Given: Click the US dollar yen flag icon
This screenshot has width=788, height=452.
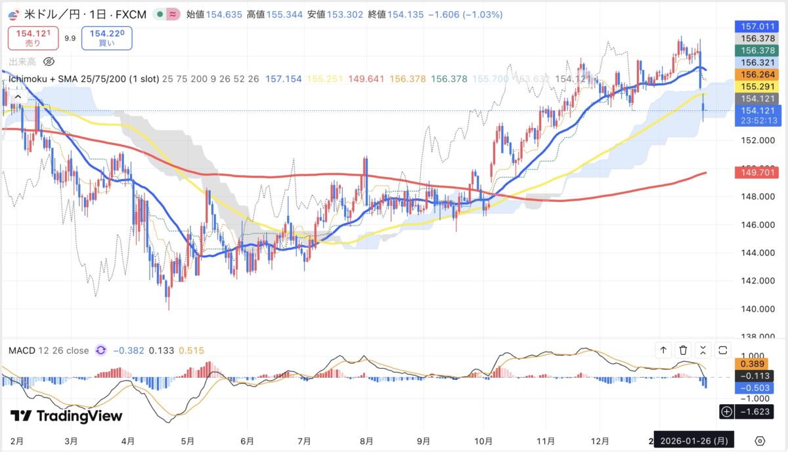Looking at the screenshot, I should tap(12, 14).
